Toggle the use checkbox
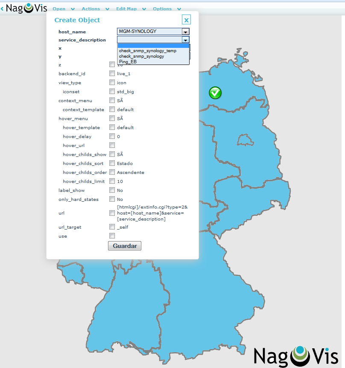The image size is (345, 368). click(x=112, y=236)
